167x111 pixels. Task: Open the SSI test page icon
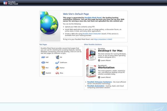tap(57, 57)
